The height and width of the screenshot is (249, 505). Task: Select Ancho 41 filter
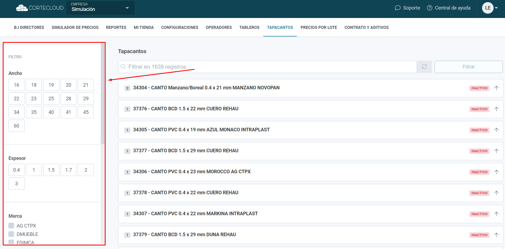68,112
